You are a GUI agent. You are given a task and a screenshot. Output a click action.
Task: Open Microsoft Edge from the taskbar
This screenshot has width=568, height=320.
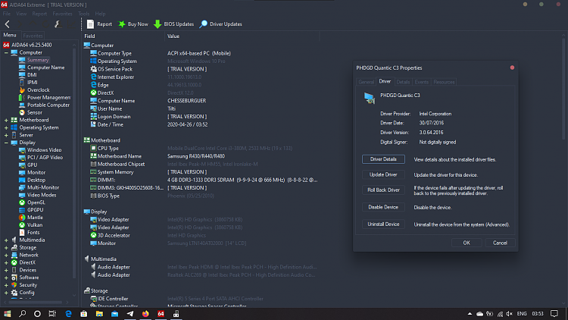pyautogui.click(x=68, y=313)
